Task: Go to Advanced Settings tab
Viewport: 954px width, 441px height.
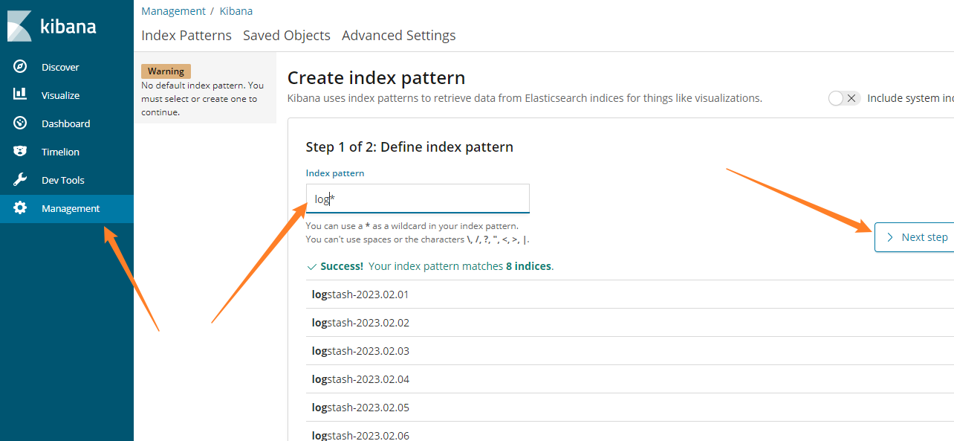Action: coord(399,36)
